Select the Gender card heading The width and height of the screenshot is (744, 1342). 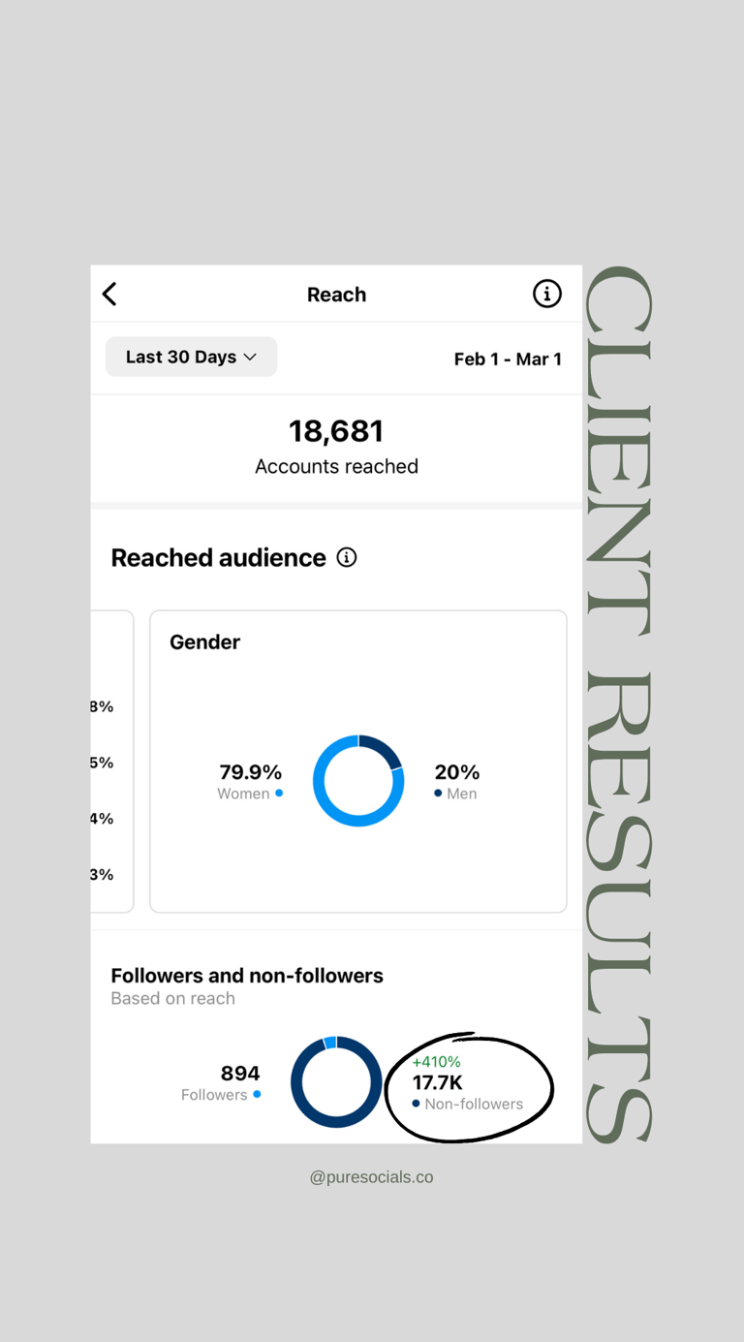pyautogui.click(x=204, y=641)
